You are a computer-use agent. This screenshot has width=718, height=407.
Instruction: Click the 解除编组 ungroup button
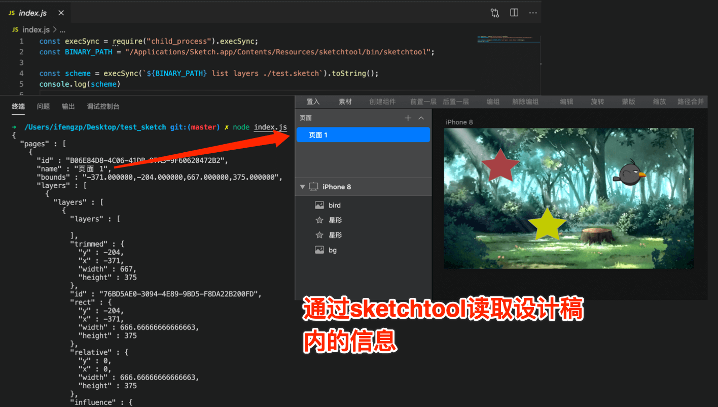pos(525,101)
